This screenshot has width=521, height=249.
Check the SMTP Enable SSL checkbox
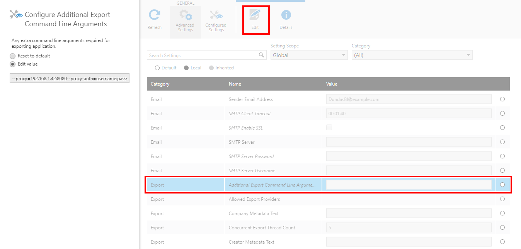pyautogui.click(x=329, y=128)
